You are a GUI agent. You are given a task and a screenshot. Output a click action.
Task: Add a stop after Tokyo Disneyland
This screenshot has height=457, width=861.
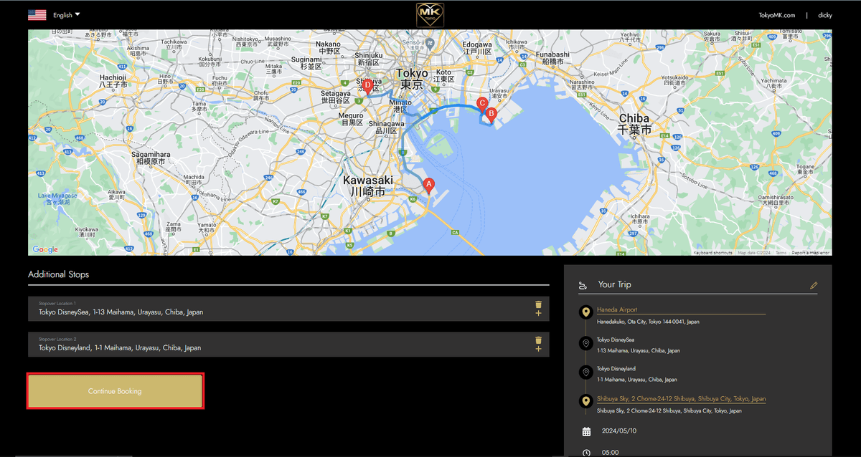coord(538,350)
